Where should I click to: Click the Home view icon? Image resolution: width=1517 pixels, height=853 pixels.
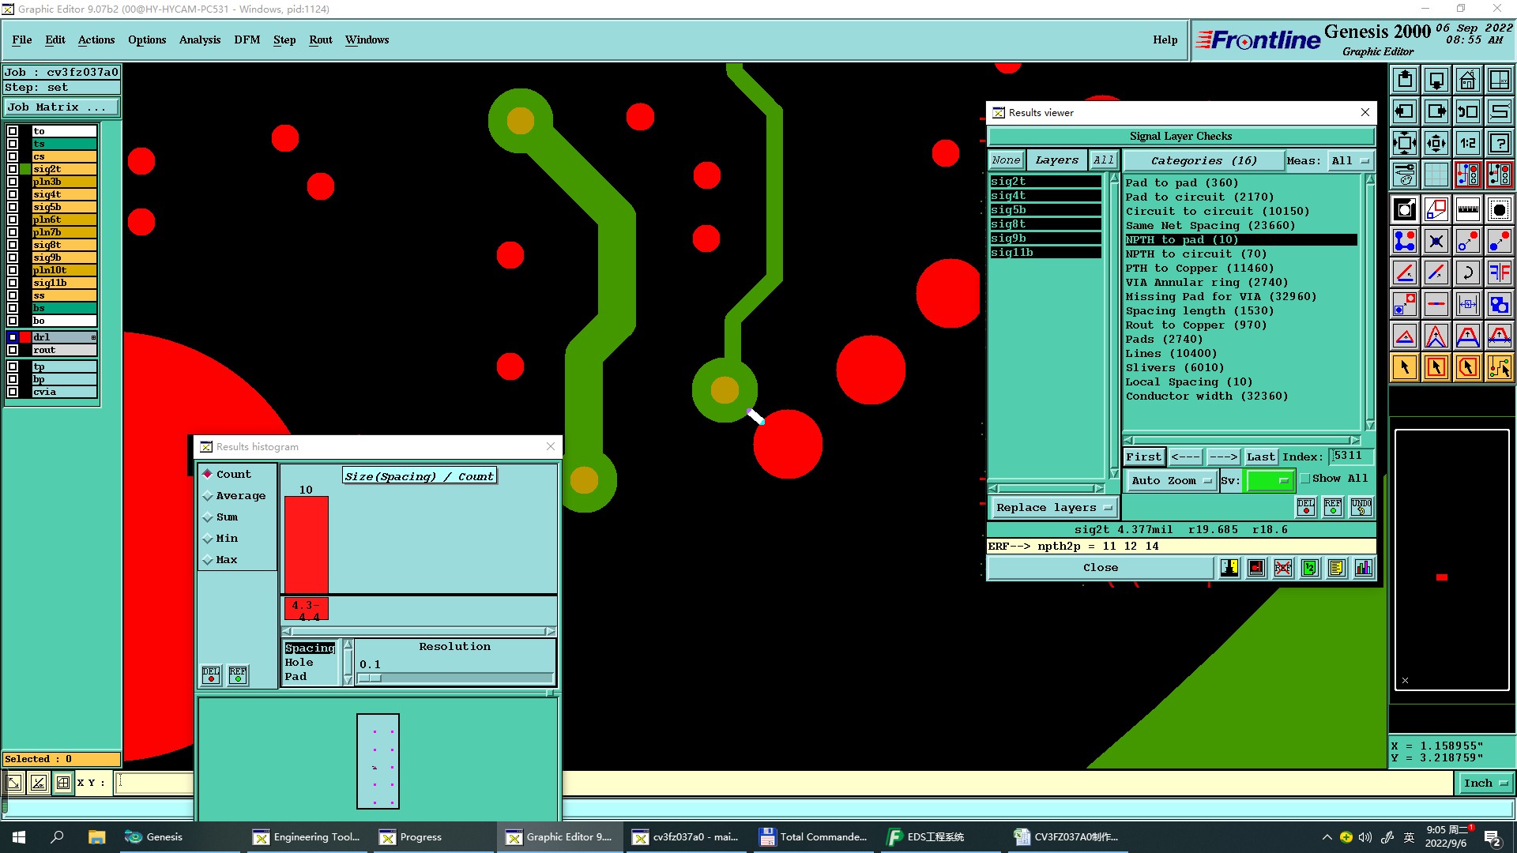pos(1467,80)
